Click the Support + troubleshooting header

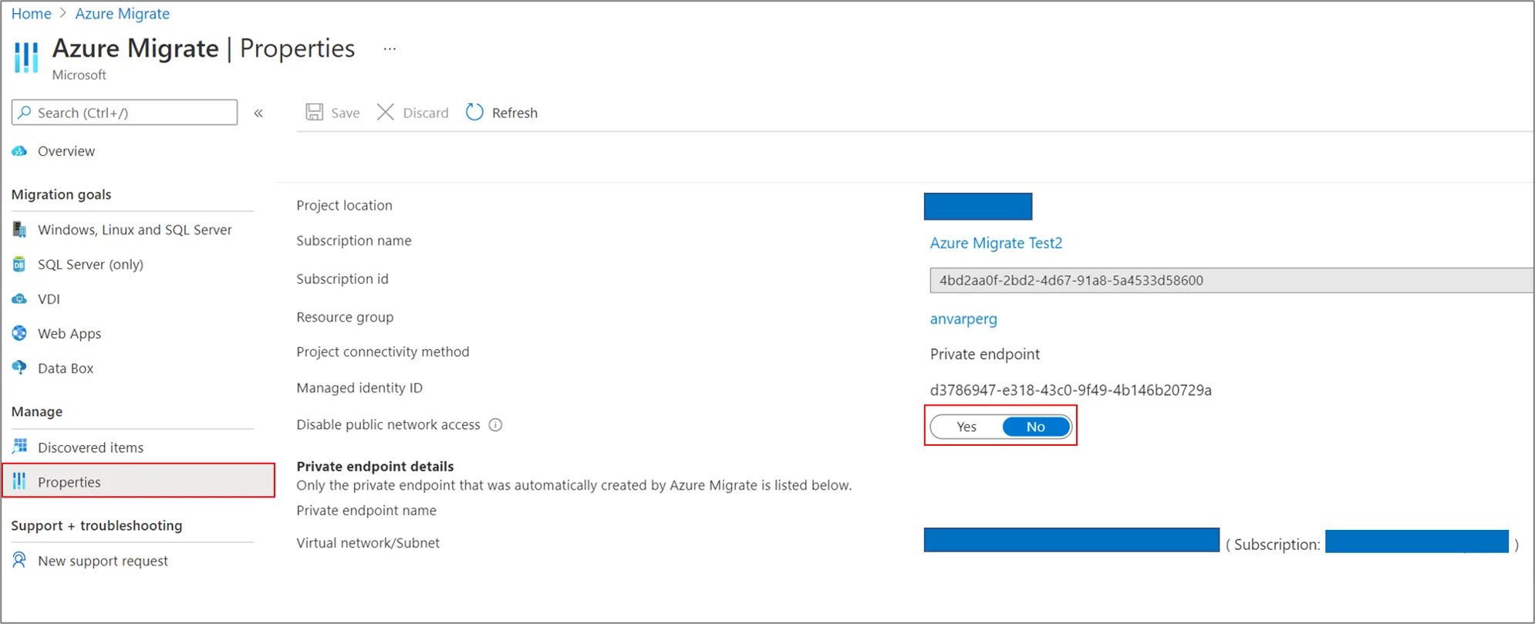point(96,525)
